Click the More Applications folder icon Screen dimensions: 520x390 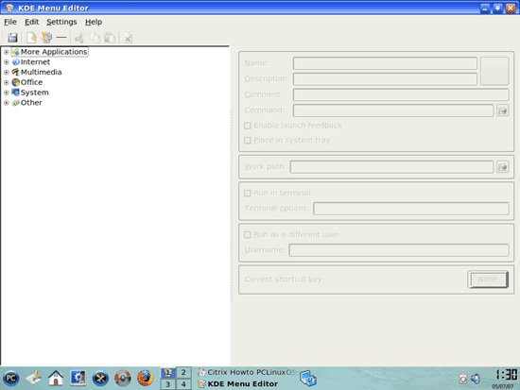click(x=15, y=52)
